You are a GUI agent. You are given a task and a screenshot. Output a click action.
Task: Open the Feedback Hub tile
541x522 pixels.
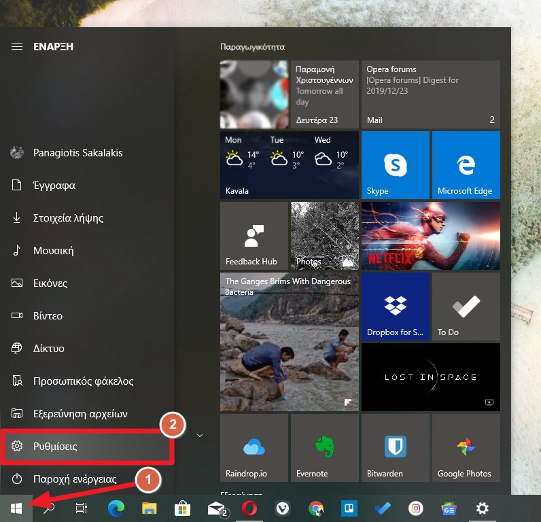coord(254,236)
